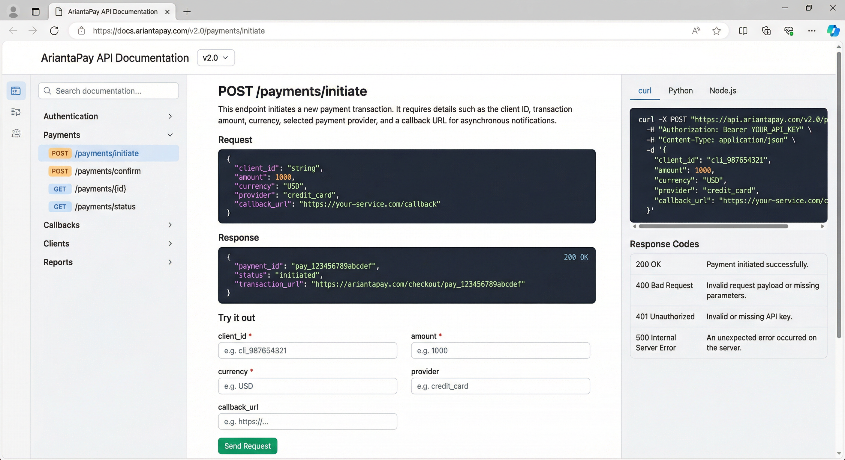
Task: Focus the client_id input field
Action: pos(307,351)
